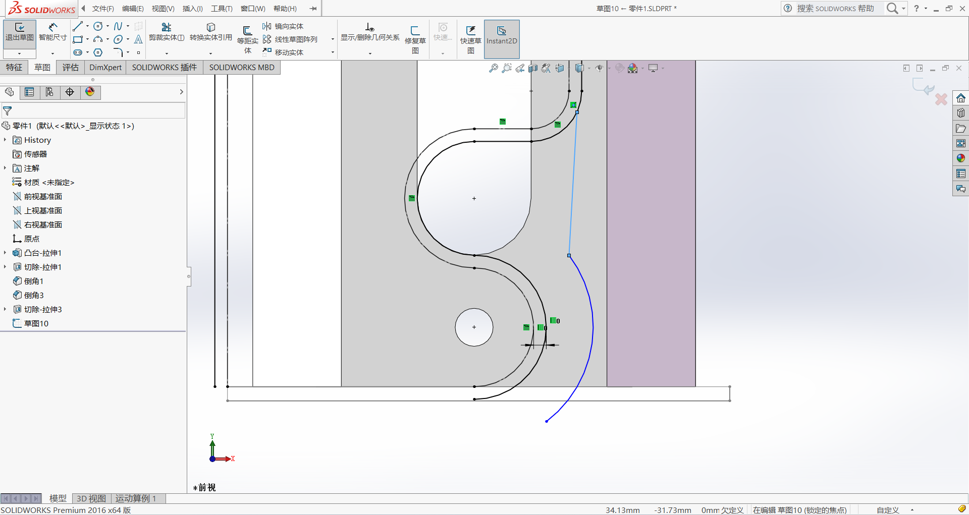Activate the spline sketch tool
Screen dimensions: 969x515
[118, 26]
